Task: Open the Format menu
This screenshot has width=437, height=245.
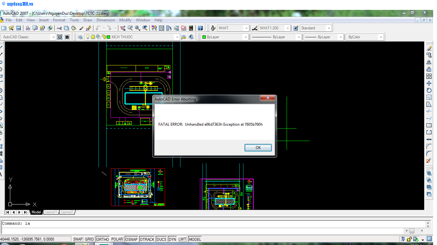Action: click(x=59, y=20)
